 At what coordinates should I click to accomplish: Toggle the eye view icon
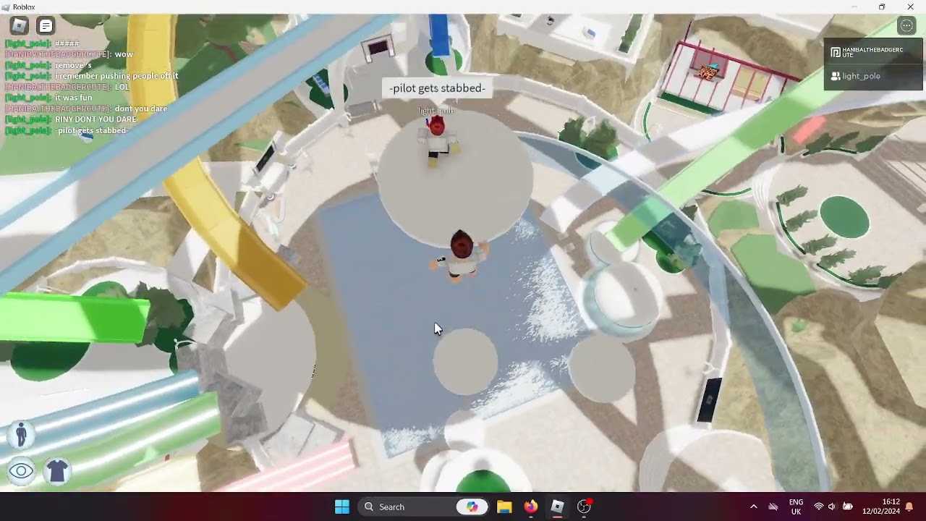21,472
